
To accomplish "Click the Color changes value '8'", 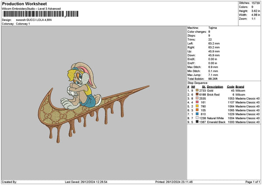I will [209, 32].
